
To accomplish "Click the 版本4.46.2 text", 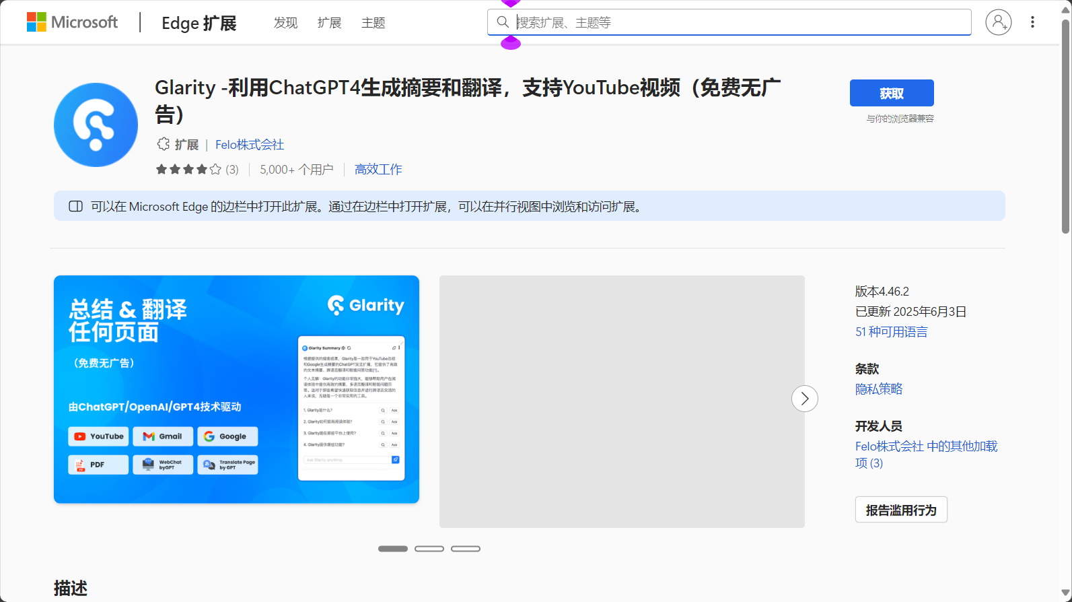I will [x=882, y=292].
